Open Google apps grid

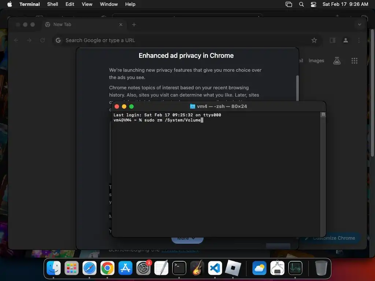point(354,61)
